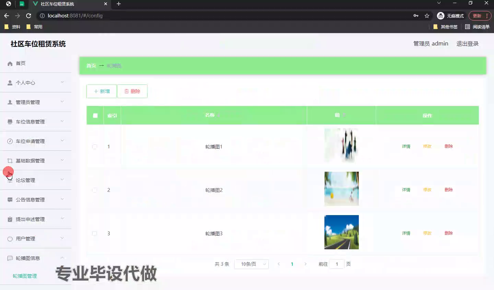The width and height of the screenshot is (494, 290).
Task: Expand the 基础数据管理 chevron
Action: (62, 160)
